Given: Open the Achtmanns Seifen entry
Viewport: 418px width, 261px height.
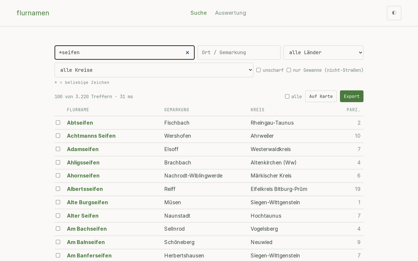Looking at the screenshot, I should tap(91, 136).
